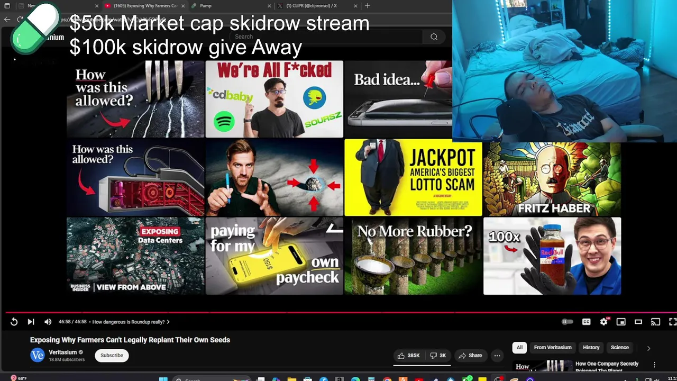Subscribe to Veritasium channel
This screenshot has width=677, height=381.
[x=112, y=356]
